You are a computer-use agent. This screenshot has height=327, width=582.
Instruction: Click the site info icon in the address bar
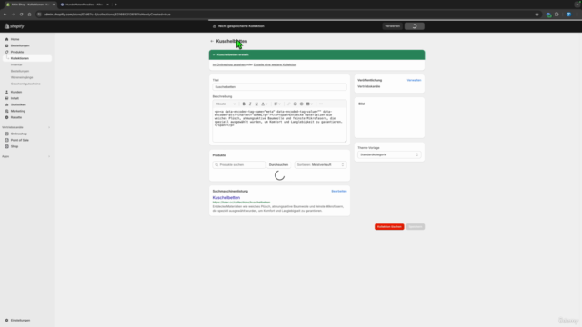pos(39,15)
